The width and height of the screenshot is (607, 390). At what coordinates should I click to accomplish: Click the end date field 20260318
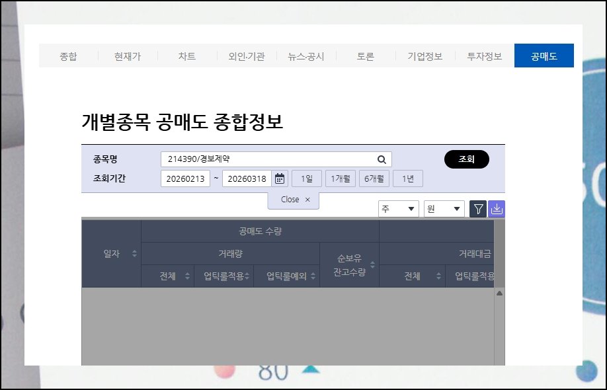(247, 178)
